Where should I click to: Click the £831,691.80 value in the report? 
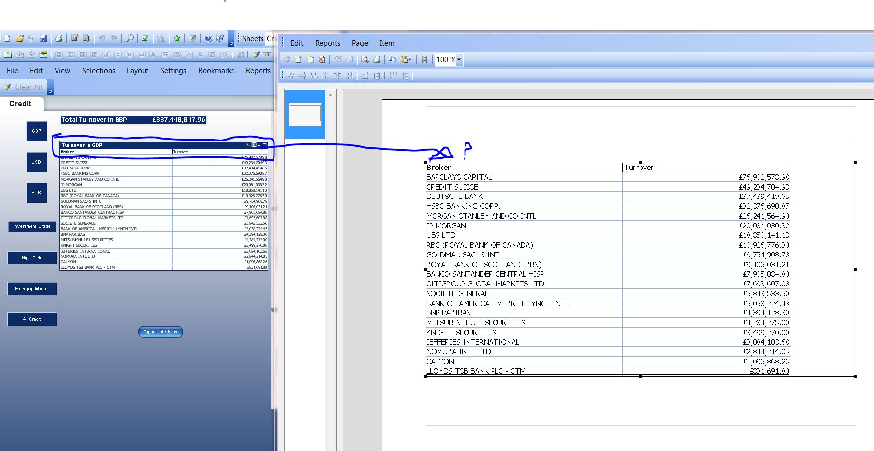[769, 371]
